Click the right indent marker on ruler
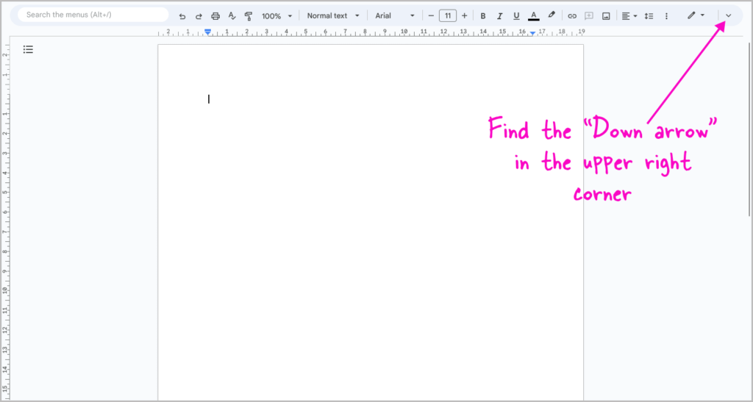 click(532, 32)
